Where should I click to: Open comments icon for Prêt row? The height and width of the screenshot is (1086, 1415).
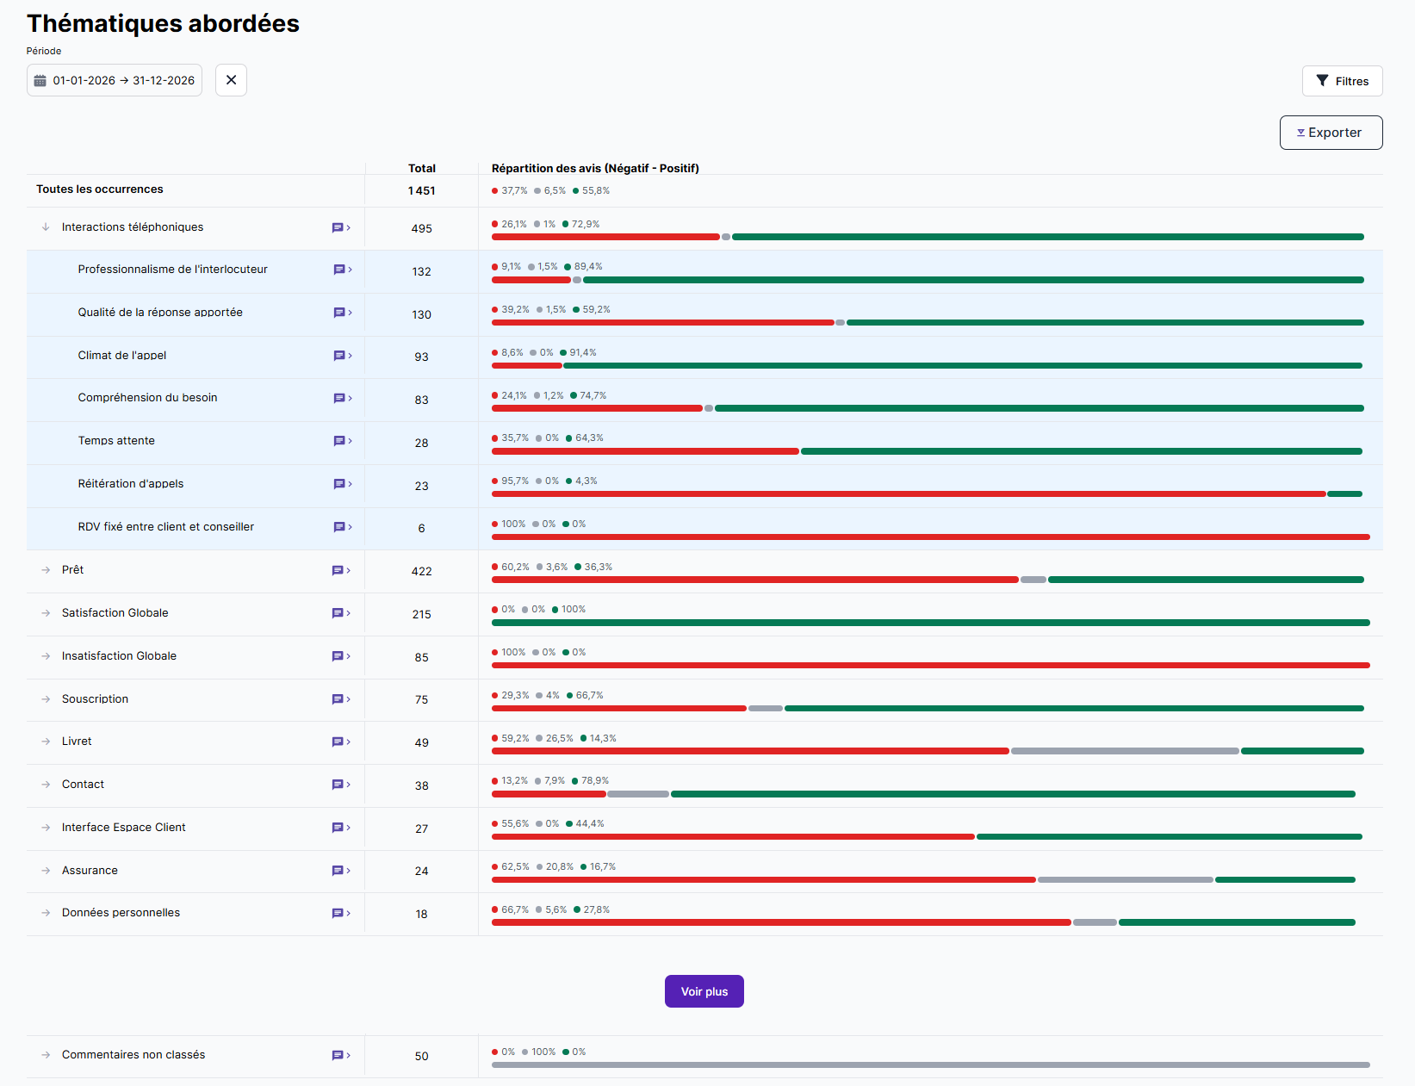(338, 570)
